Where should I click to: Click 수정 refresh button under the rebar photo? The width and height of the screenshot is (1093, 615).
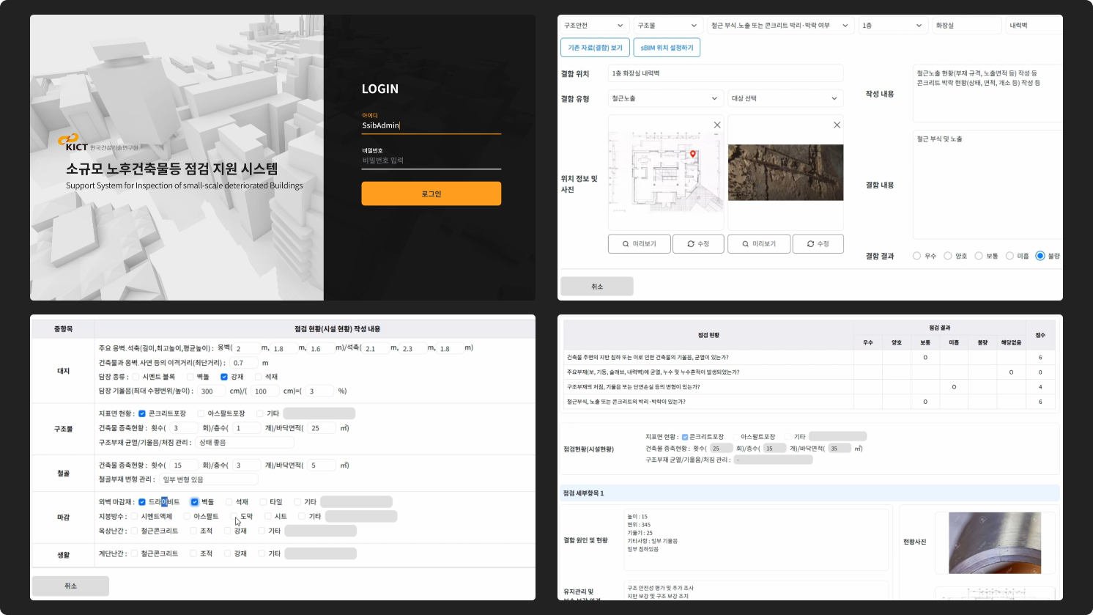(x=818, y=244)
